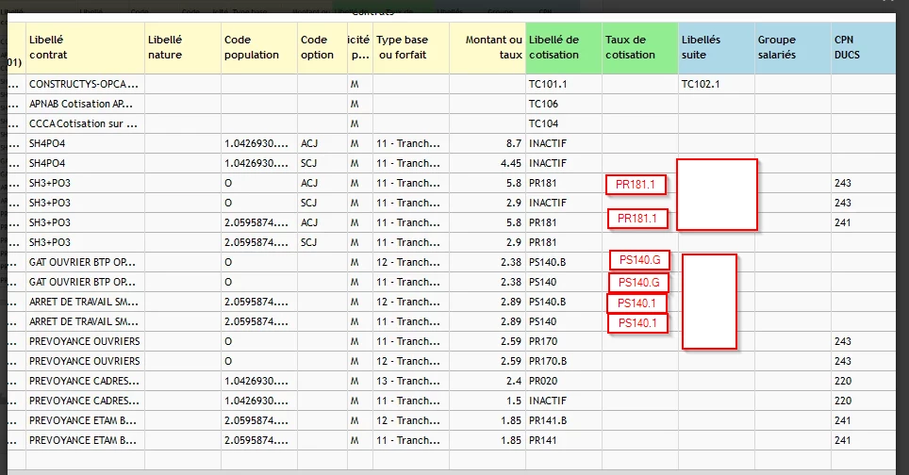Select the green 'Taux de cotisation' header
The image size is (909, 475).
[x=640, y=47]
